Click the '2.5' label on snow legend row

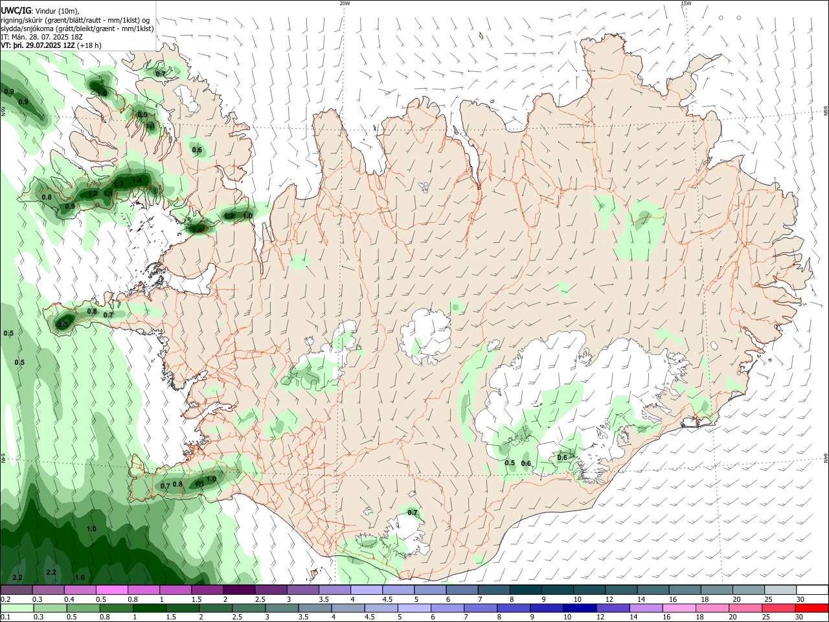click(260, 599)
